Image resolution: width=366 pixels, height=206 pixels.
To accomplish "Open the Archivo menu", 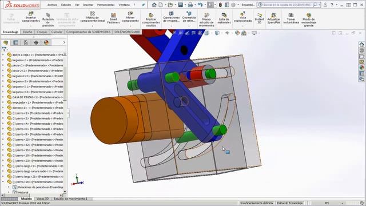I will pyautogui.click(x=52, y=5).
